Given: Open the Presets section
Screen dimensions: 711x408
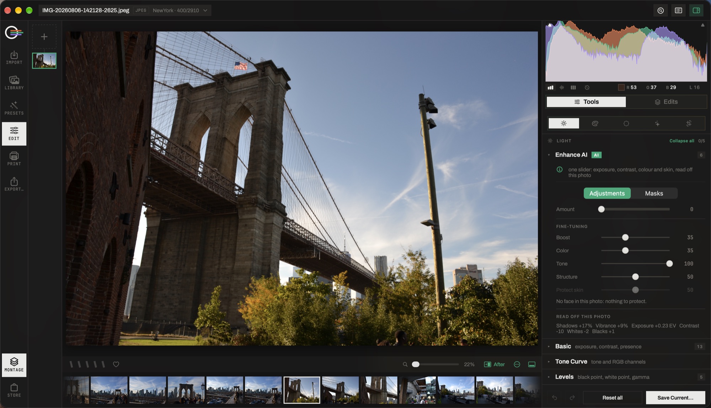Looking at the screenshot, I should pyautogui.click(x=14, y=108).
